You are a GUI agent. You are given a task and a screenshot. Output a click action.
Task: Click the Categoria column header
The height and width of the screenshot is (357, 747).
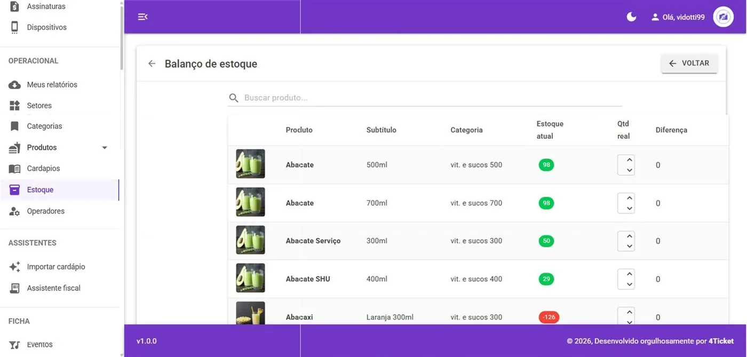(466, 130)
